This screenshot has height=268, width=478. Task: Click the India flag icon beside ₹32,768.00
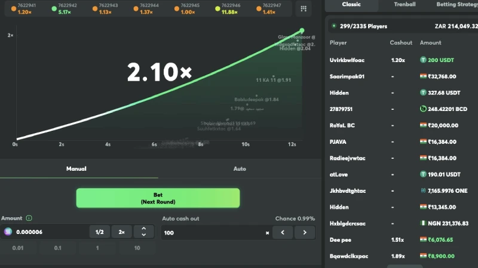pyautogui.click(x=423, y=76)
